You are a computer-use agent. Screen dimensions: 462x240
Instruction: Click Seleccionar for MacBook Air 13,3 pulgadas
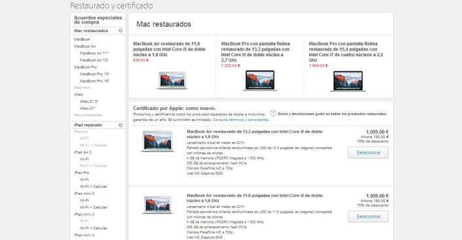368,152
